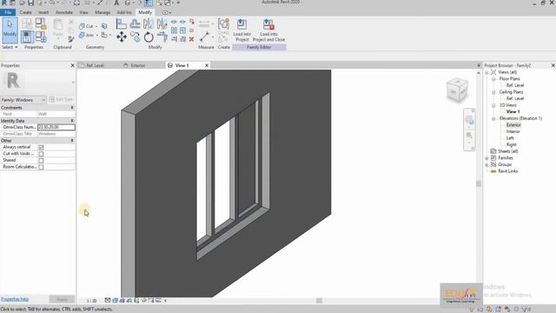The width and height of the screenshot is (556, 313).
Task: Select Right elevation in Project Browser
Action: tap(512, 145)
